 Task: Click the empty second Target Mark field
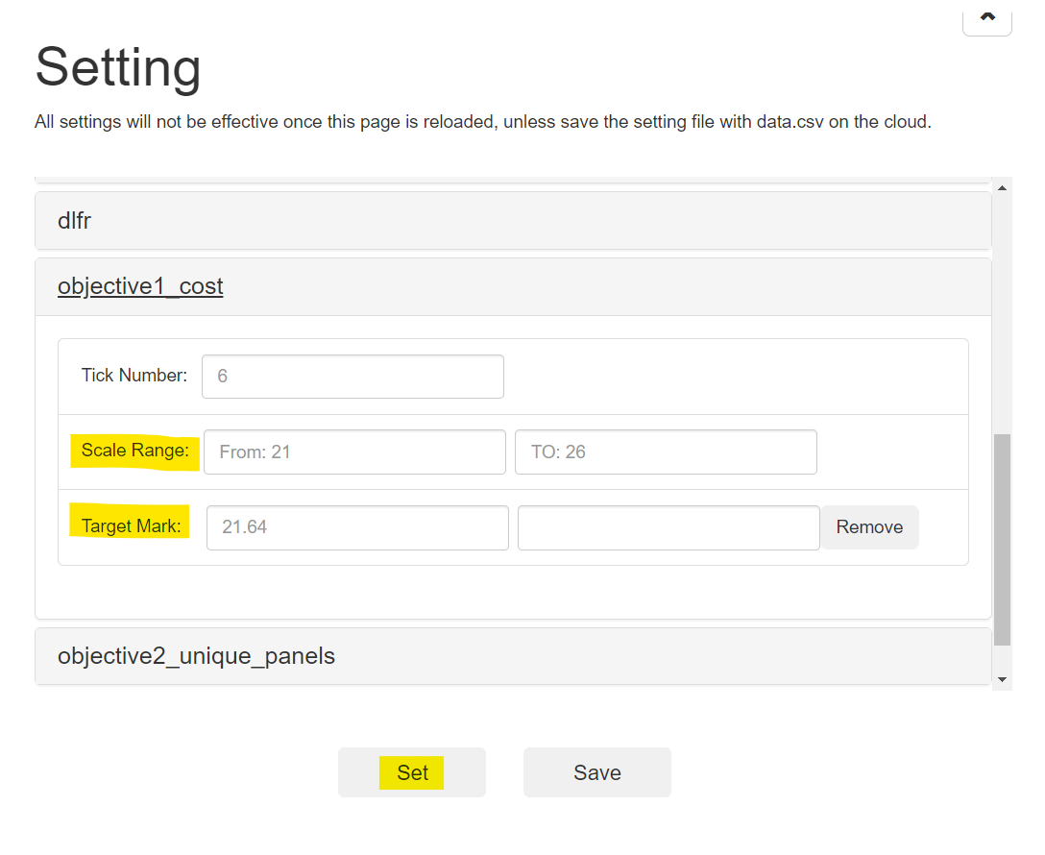[668, 527]
